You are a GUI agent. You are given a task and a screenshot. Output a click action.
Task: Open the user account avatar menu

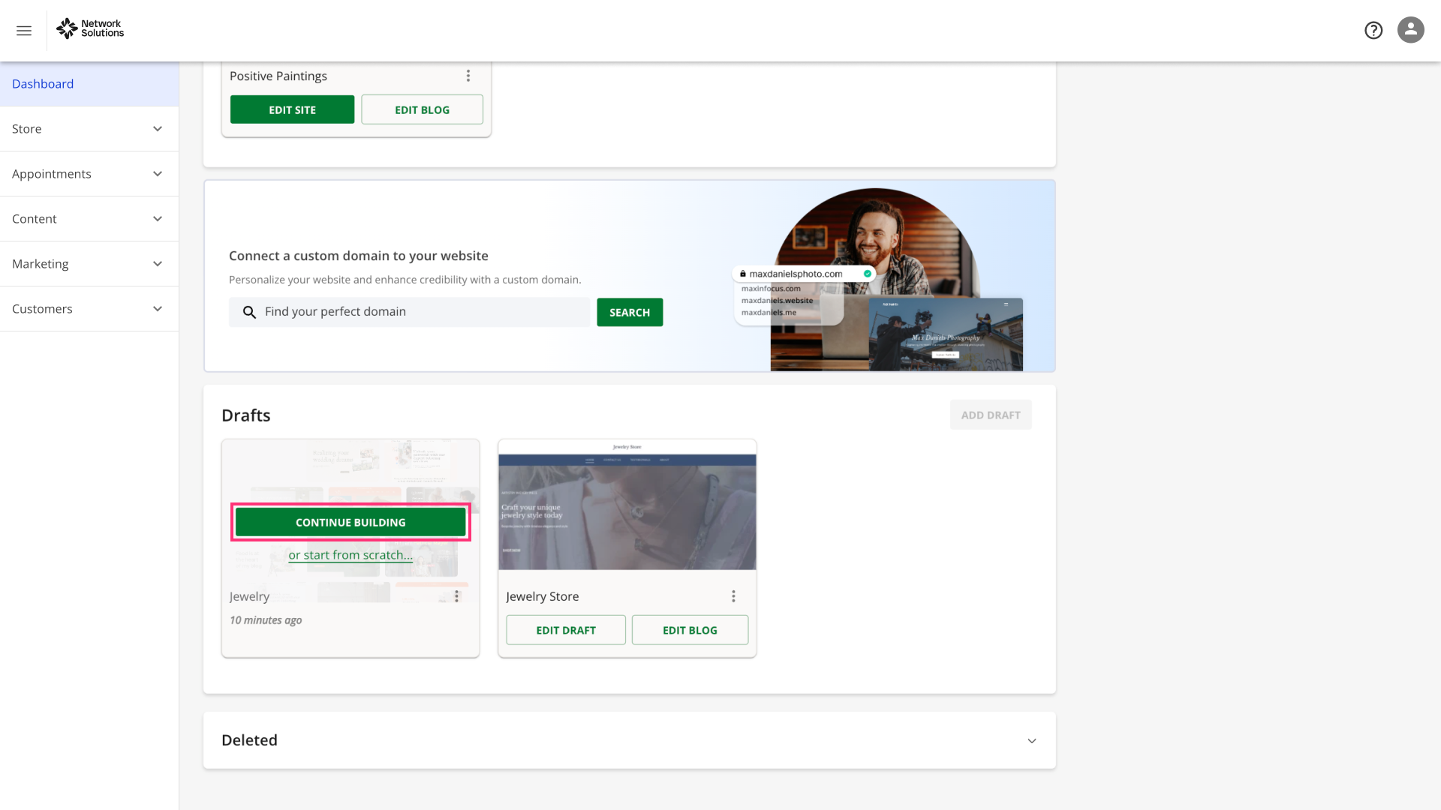point(1410,30)
